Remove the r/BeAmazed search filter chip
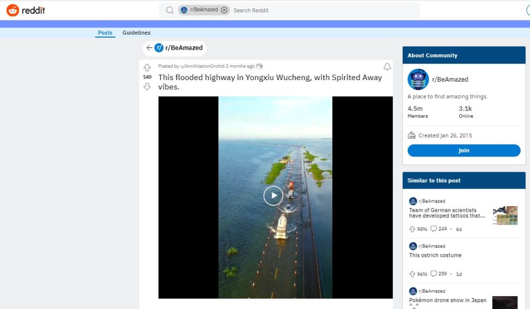 coord(224,10)
